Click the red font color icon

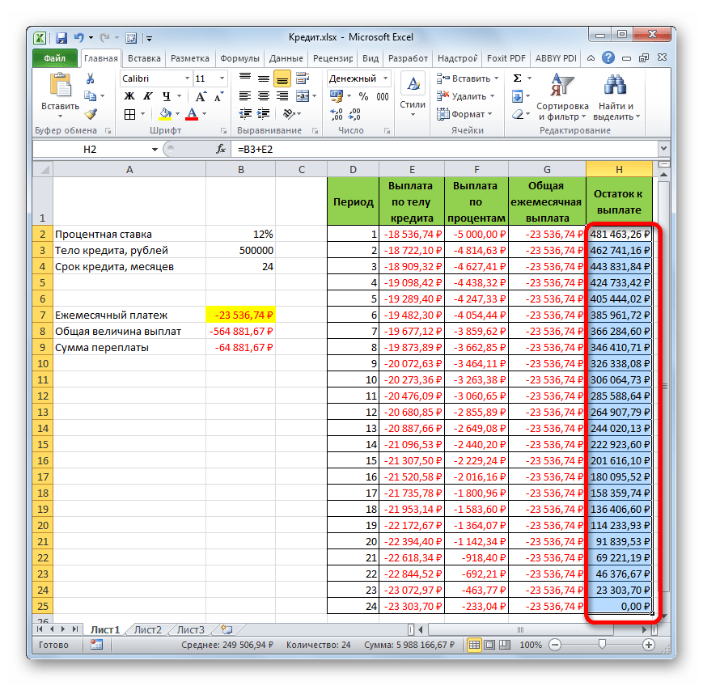[192, 114]
